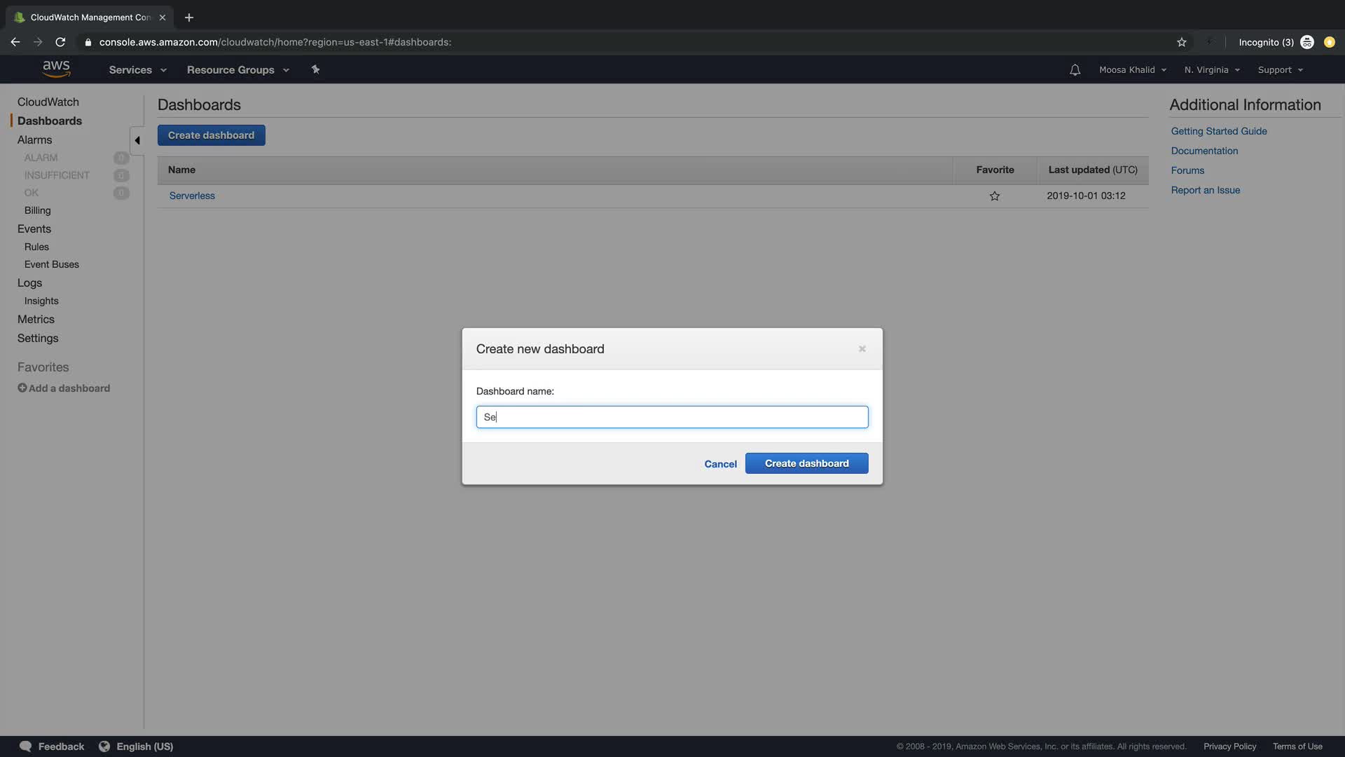Click the browser reload icon
This screenshot has height=757, width=1345.
pos(60,42)
